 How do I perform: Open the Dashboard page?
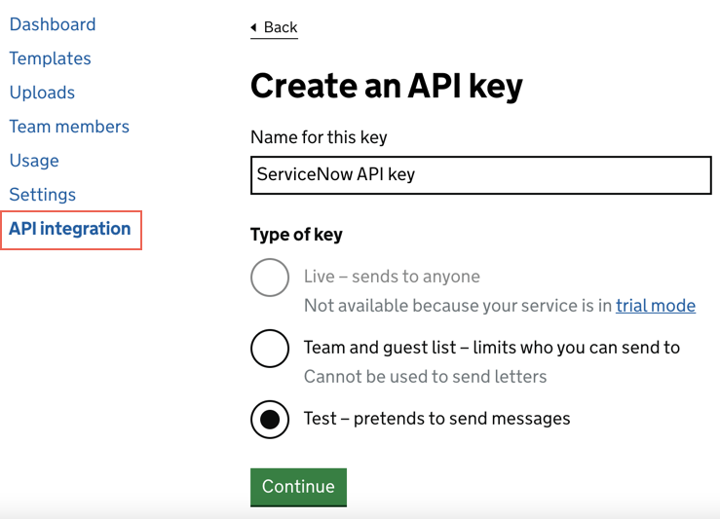point(53,24)
